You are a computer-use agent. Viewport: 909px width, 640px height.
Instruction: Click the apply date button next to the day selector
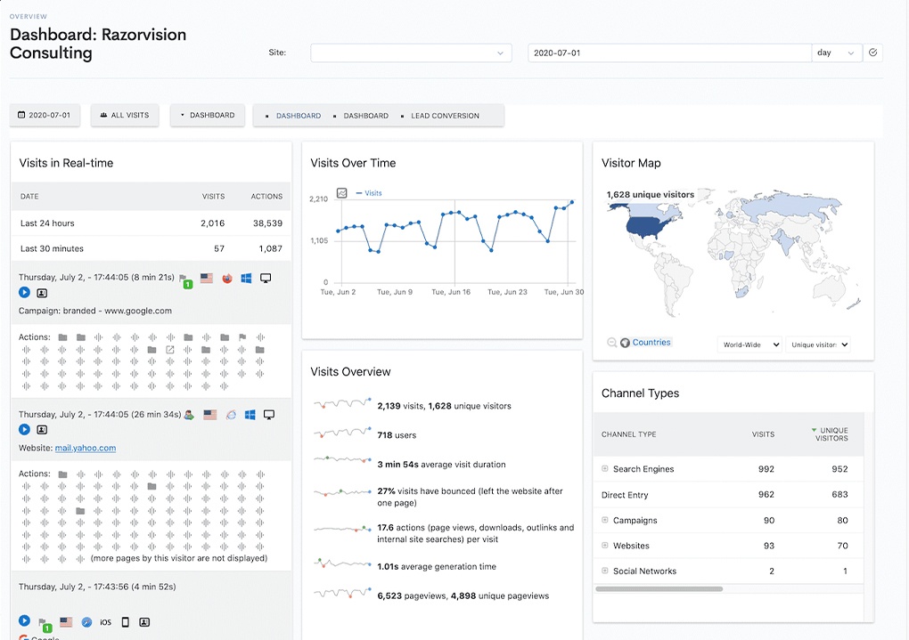[x=873, y=53]
